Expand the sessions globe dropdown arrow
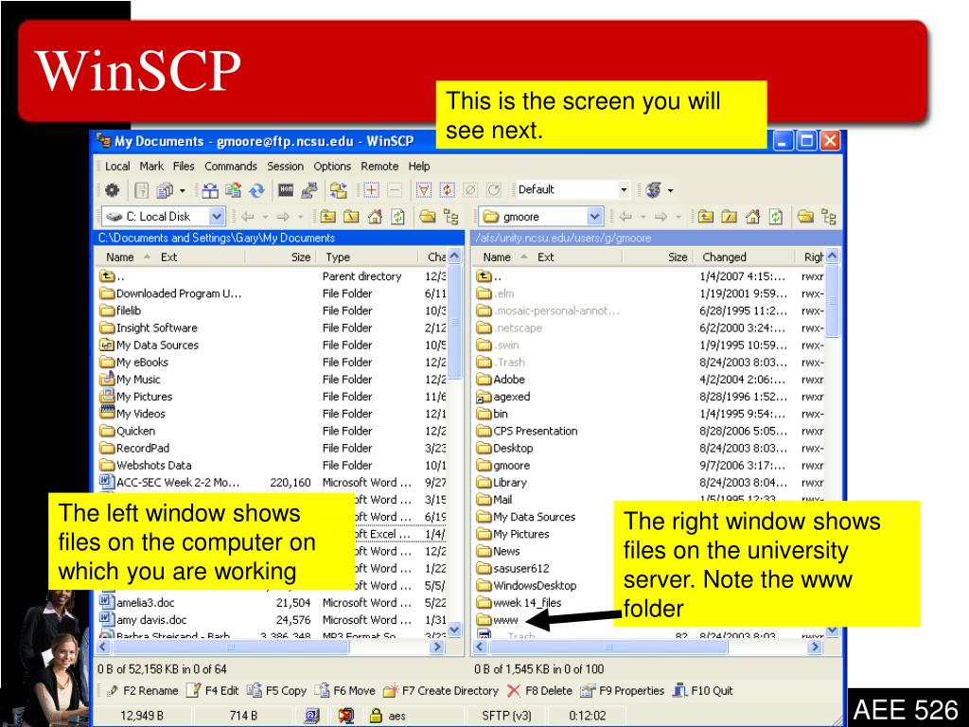The height and width of the screenshot is (727, 969). click(x=670, y=190)
